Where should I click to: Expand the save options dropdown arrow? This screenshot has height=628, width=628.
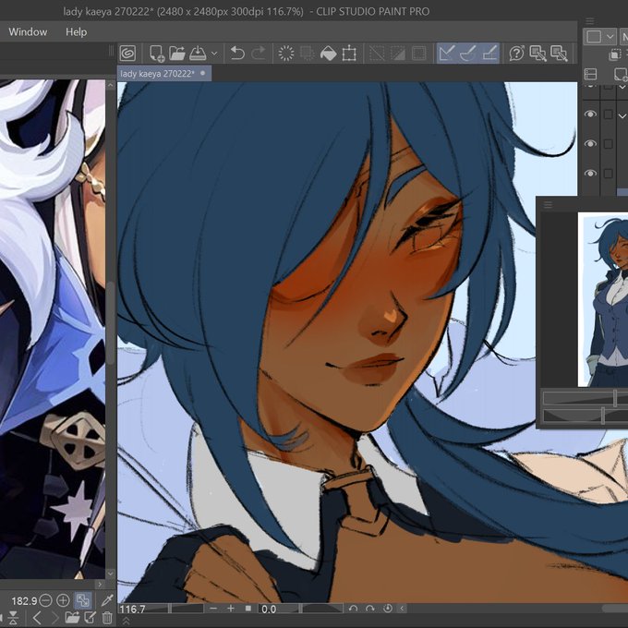pos(214,54)
